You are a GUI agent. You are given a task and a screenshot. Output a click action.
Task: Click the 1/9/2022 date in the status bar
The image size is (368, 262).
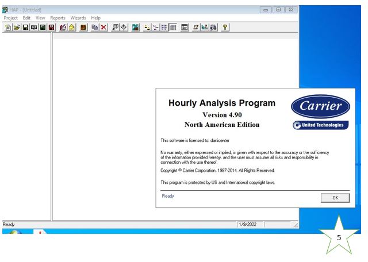247,224
